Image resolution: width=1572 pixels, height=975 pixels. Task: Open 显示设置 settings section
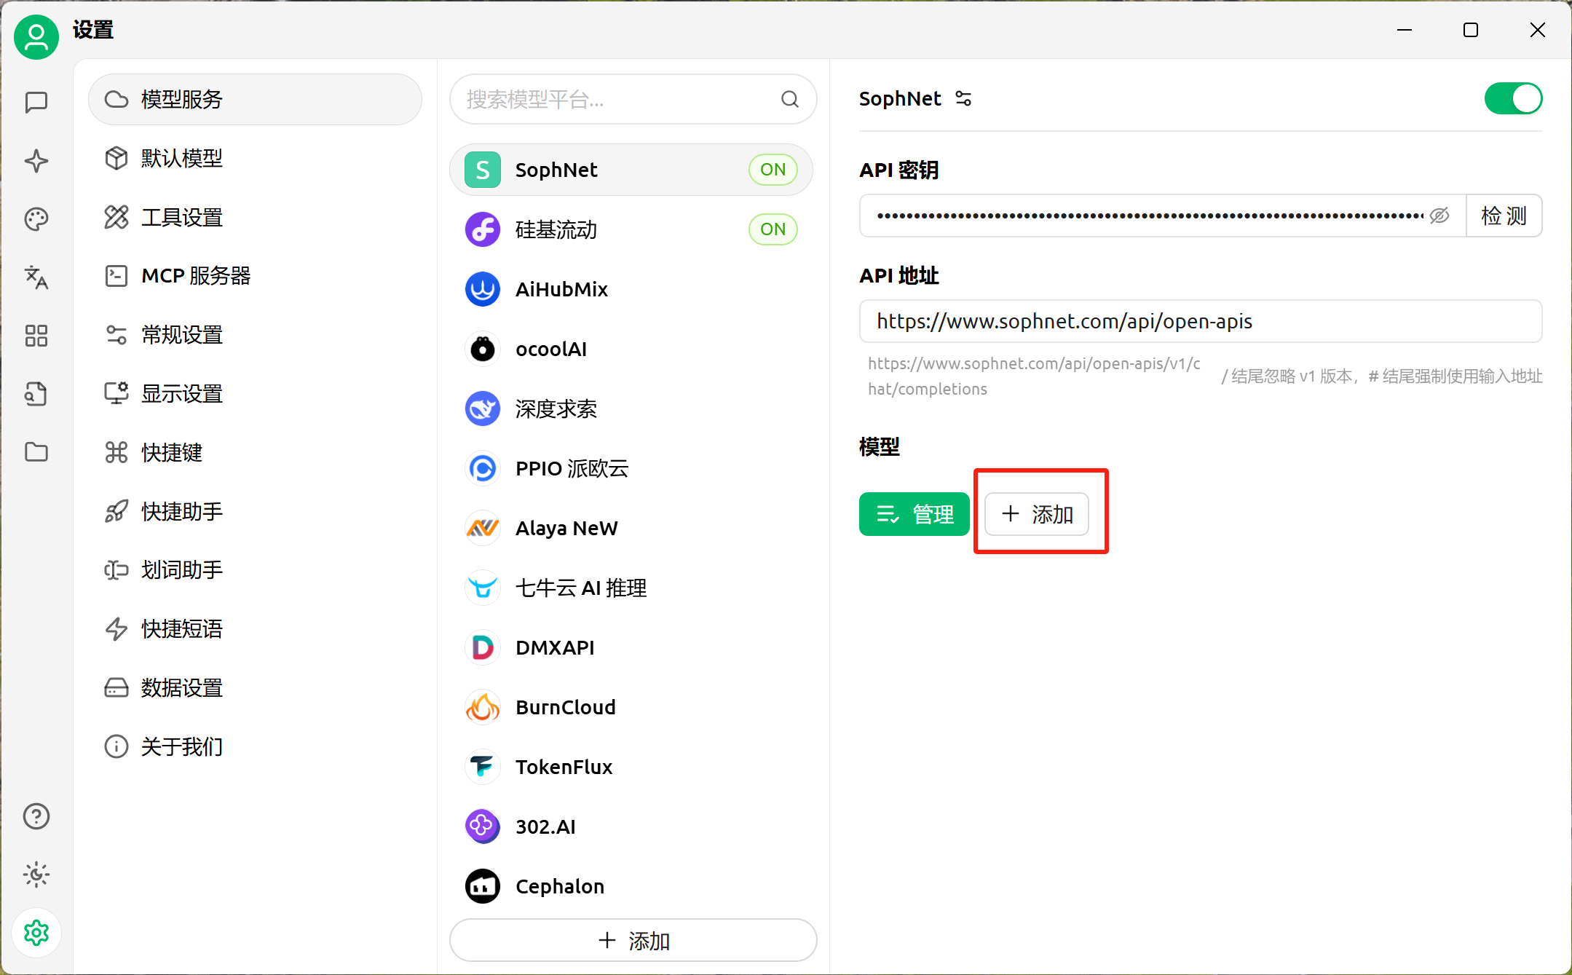coord(255,394)
